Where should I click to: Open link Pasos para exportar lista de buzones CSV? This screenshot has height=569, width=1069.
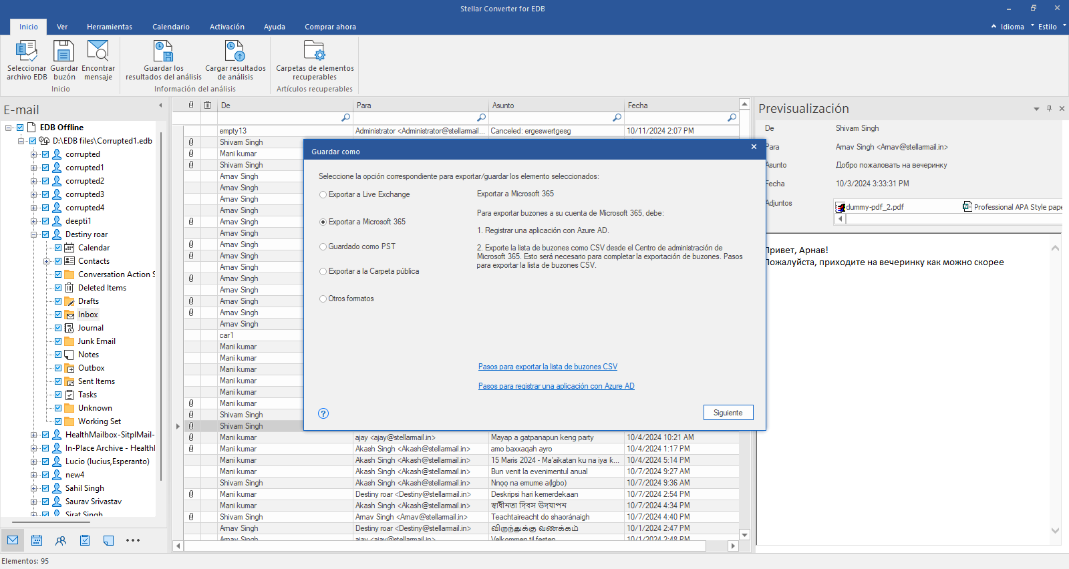[548, 367]
